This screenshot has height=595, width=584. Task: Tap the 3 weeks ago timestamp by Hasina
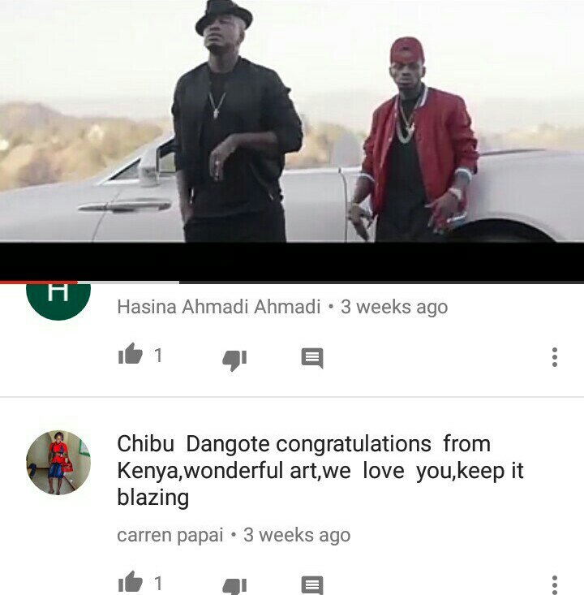coord(394,307)
